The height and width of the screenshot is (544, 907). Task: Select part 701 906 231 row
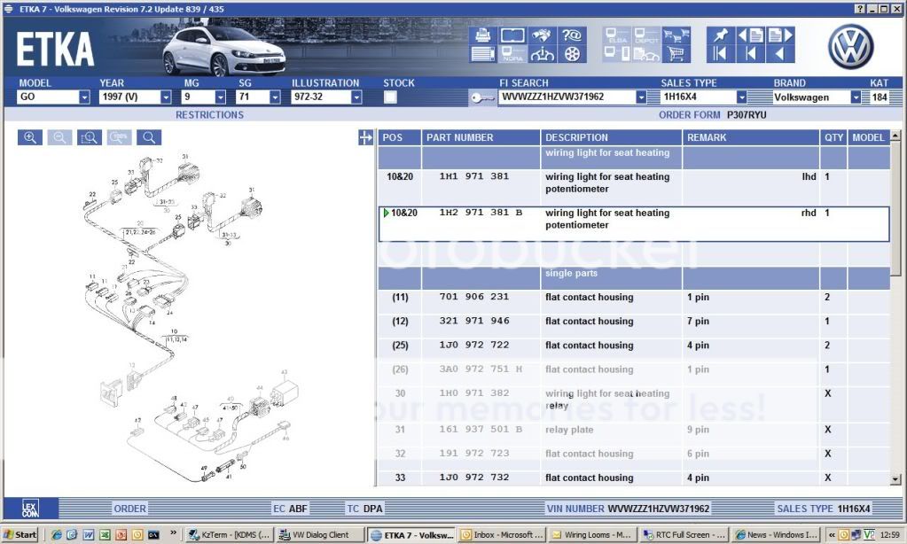pyautogui.click(x=634, y=302)
